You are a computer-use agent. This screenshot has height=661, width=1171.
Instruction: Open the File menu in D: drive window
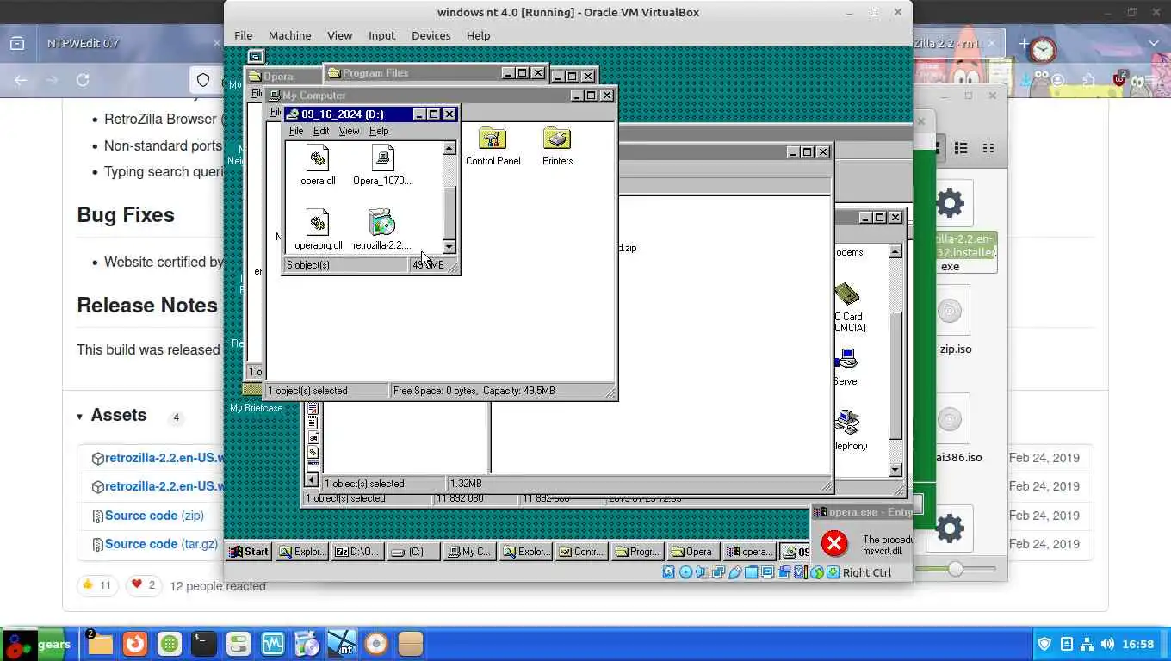tap(296, 131)
